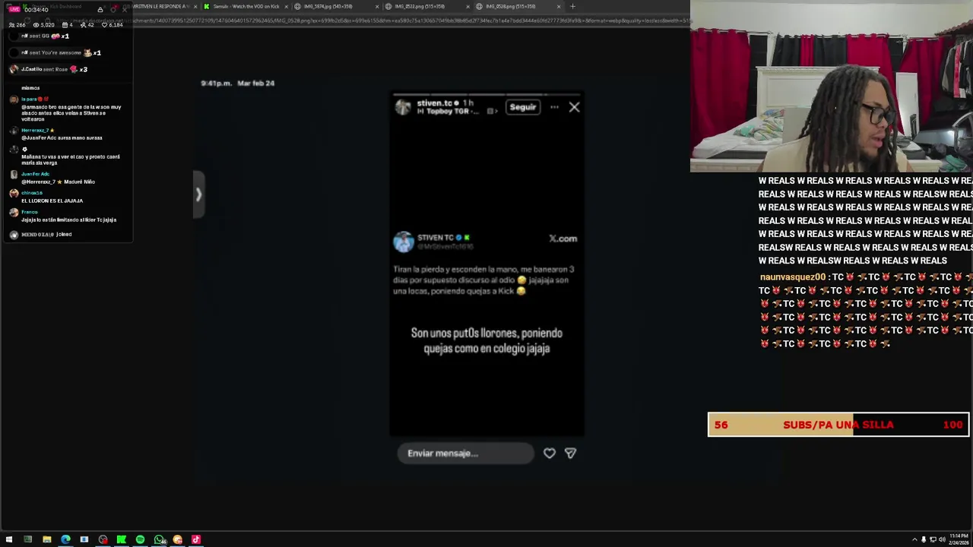Open stiven.tc profile avatar in story header
Image resolution: width=973 pixels, height=547 pixels.
tap(403, 107)
